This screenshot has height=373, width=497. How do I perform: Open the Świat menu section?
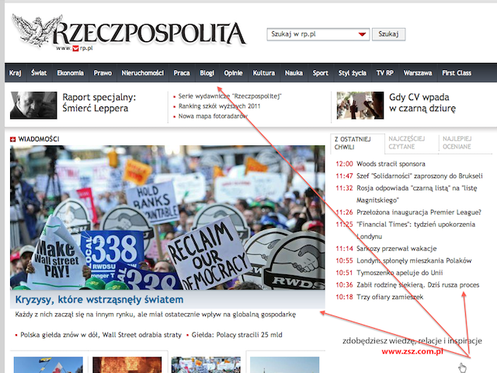(39, 73)
